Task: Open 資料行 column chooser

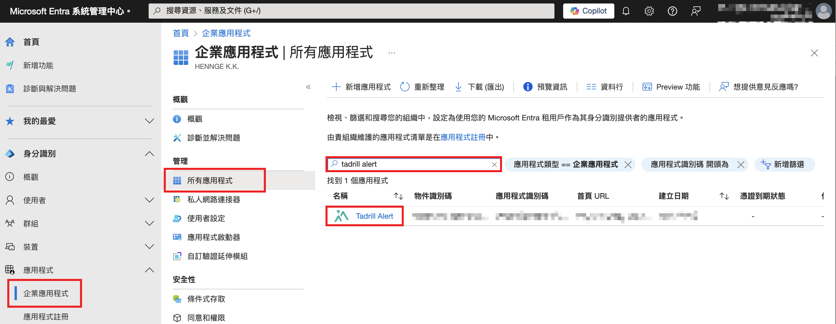Action: click(605, 87)
